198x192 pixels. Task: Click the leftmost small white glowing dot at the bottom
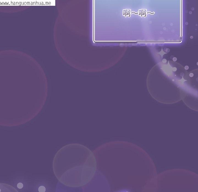point(20,186)
